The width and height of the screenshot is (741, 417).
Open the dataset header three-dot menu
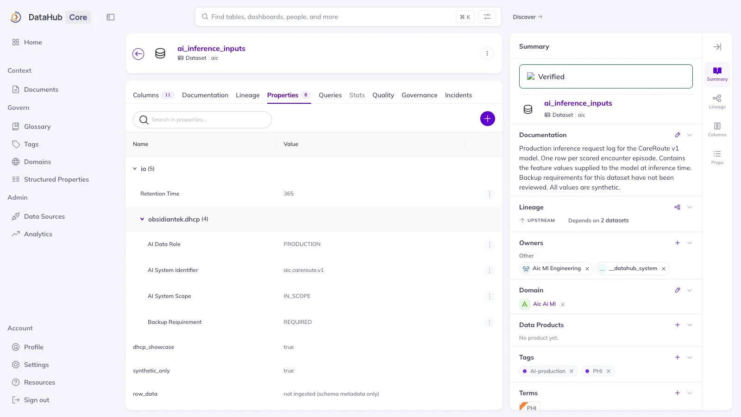(487, 53)
